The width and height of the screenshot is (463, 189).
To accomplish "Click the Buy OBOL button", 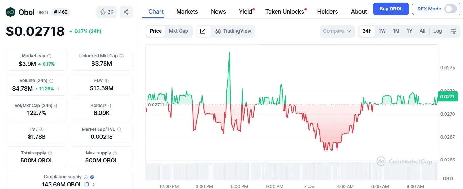I will tap(391, 9).
